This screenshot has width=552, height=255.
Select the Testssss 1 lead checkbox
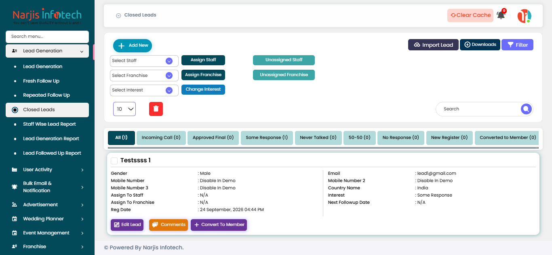[x=114, y=161]
